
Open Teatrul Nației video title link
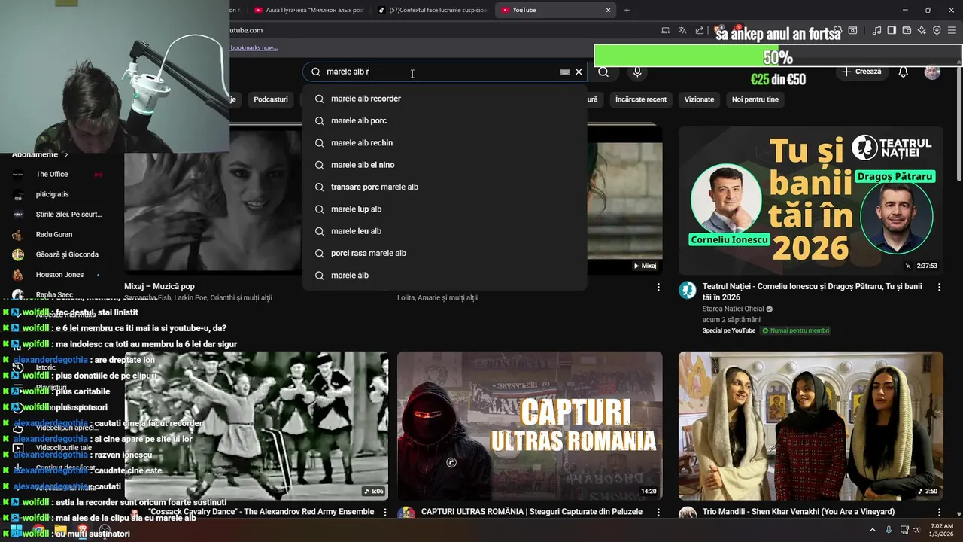tap(813, 292)
